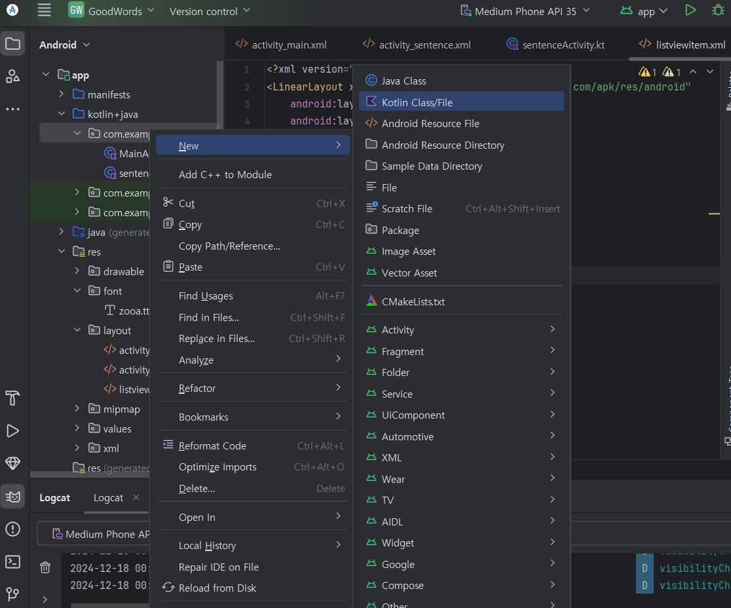Image resolution: width=731 pixels, height=608 pixels.
Task: Choose Vector Asset
Action: [462, 273]
